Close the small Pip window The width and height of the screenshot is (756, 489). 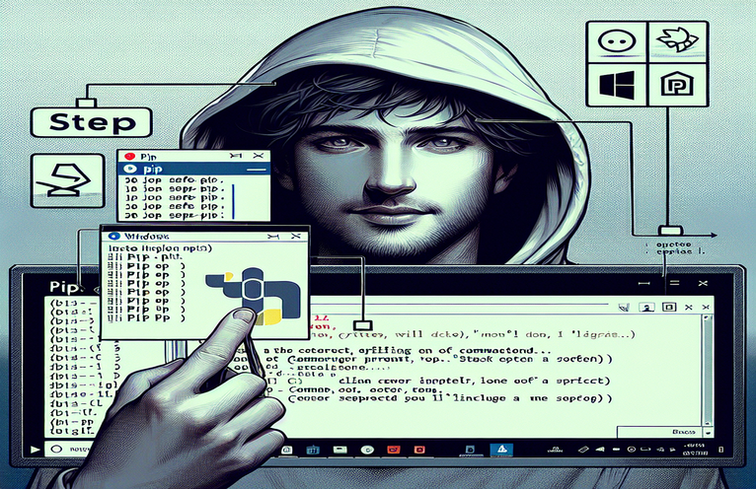[x=259, y=156]
